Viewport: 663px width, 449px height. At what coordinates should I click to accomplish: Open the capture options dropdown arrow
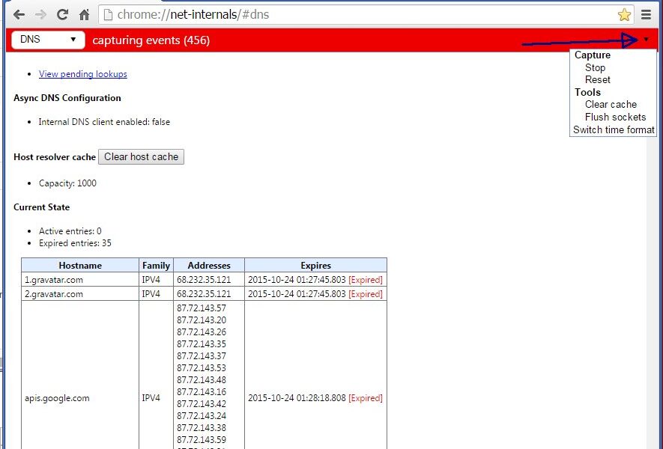click(x=645, y=39)
